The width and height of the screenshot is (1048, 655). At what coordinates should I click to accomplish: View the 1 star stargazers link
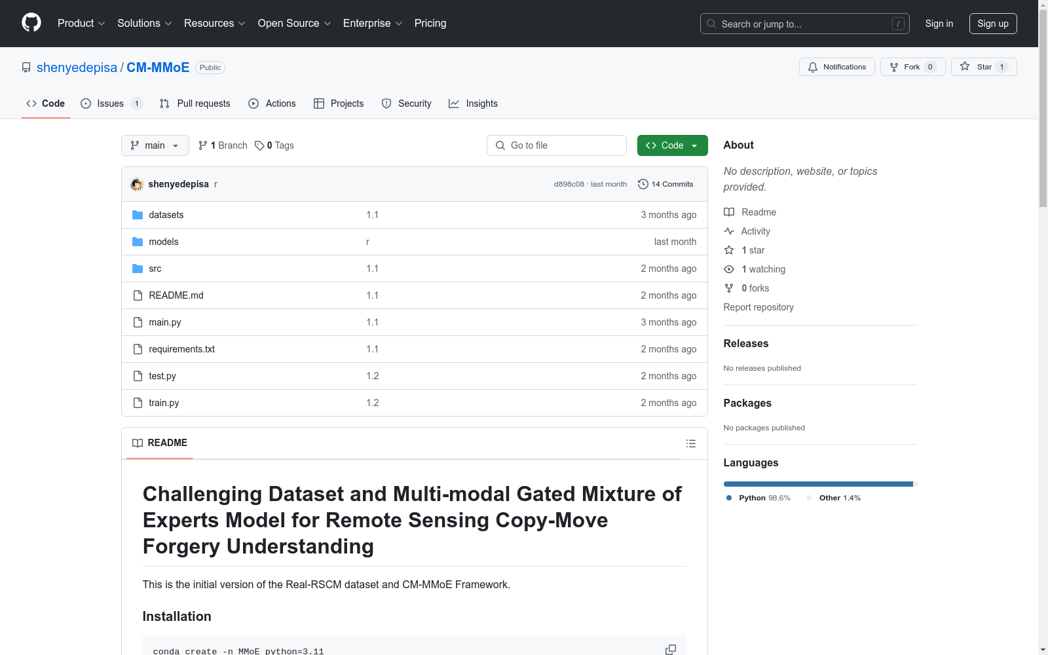[x=744, y=250]
